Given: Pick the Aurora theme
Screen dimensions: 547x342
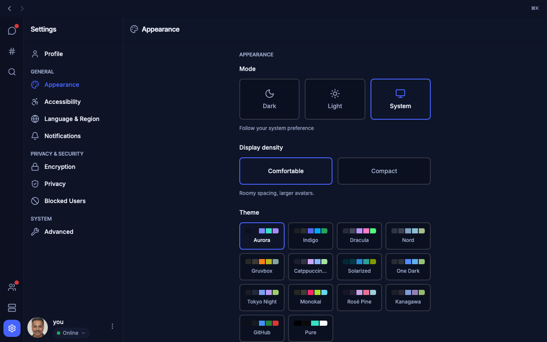Looking at the screenshot, I should coord(262,236).
